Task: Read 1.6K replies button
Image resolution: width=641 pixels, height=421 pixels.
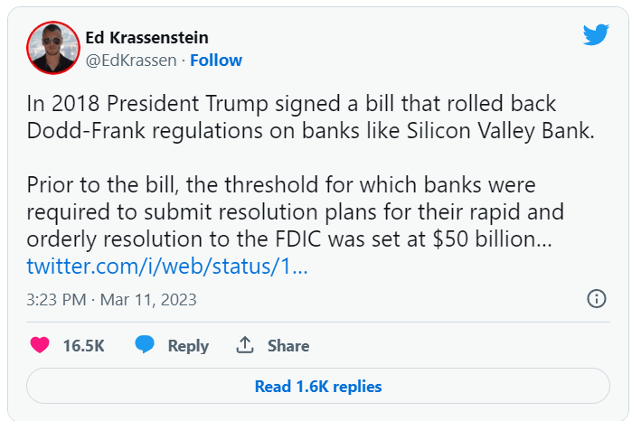Action: 318,386
